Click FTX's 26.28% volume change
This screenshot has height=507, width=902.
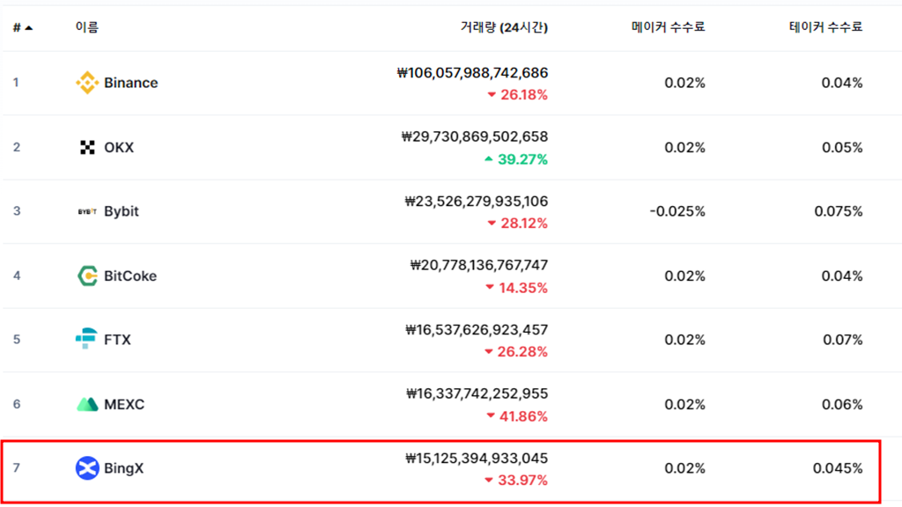tap(516, 351)
